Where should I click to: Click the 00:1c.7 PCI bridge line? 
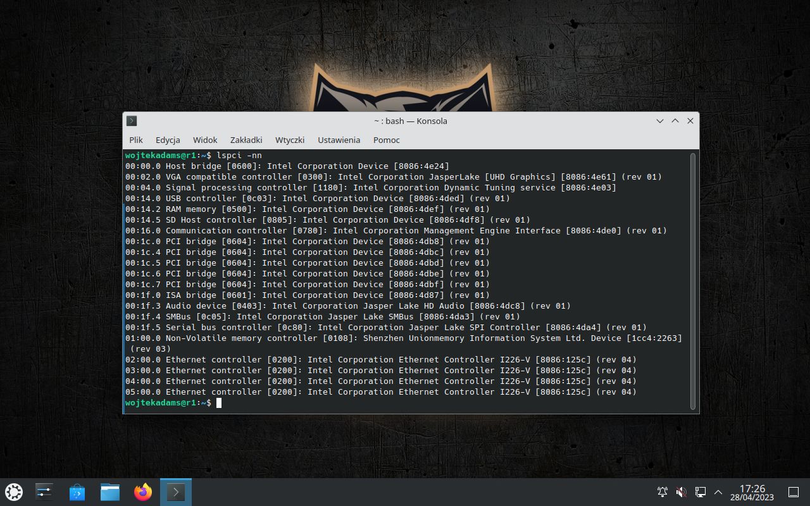[x=308, y=284]
